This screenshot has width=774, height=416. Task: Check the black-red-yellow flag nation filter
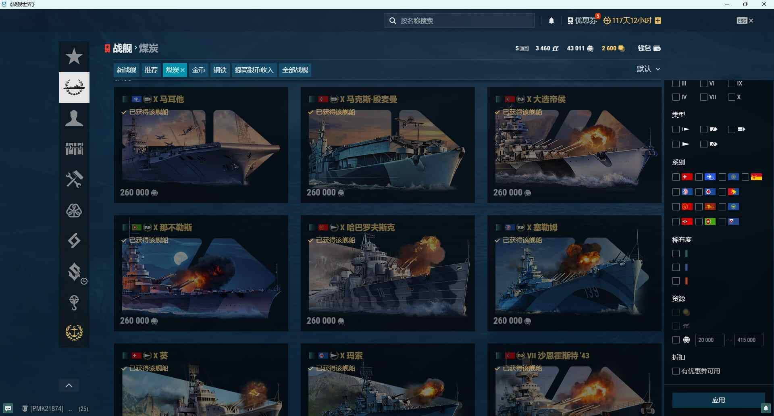[745, 177]
